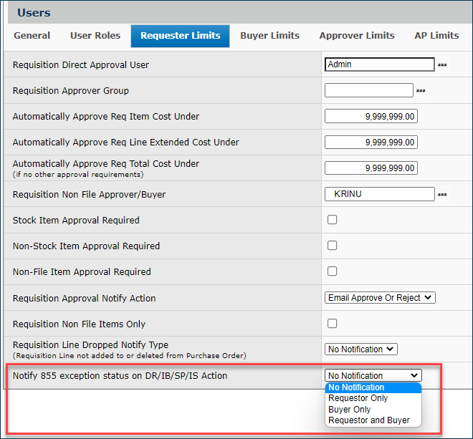473x439 pixels.
Task: Toggle Non-File Item Approval Required checkbox
Action: [332, 271]
